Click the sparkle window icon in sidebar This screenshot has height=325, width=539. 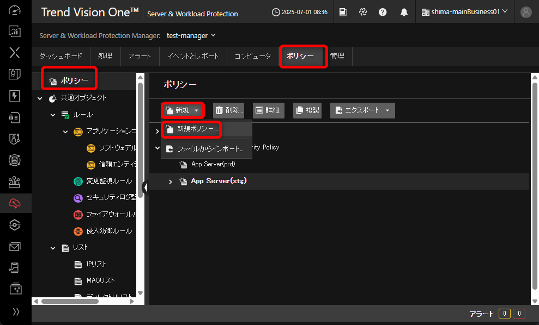[14, 289]
